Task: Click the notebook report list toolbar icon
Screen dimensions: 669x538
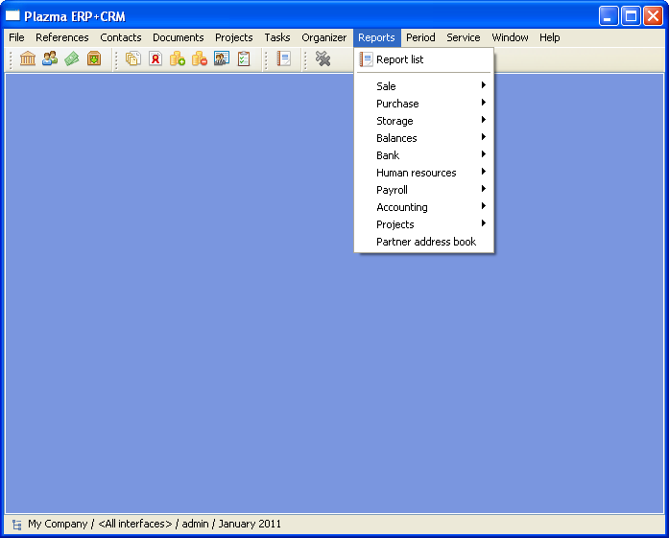Action: 283,59
